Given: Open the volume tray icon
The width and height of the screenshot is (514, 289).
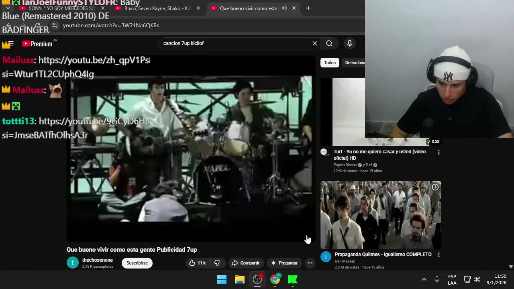Looking at the screenshot, I should pos(477,279).
